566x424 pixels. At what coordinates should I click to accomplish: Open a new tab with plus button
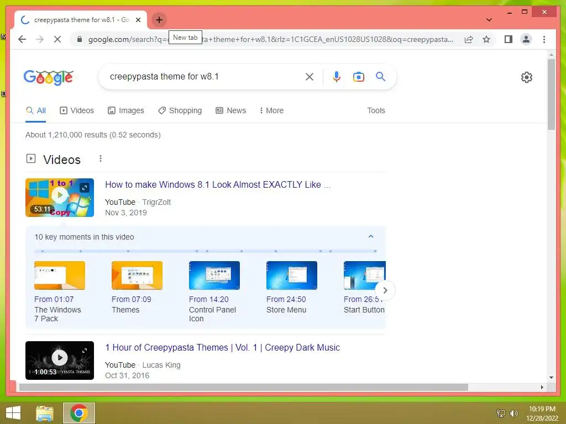coord(159,20)
